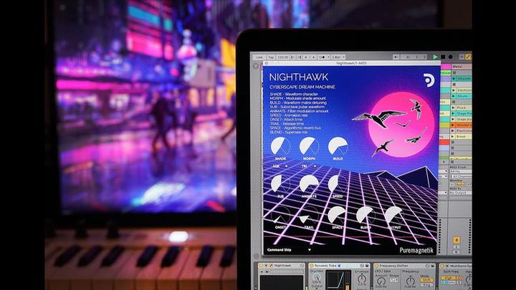Image resolution: width=516 pixels, height=290 pixels.
Task: Click the Dynamic Tube Envelope knob
Action: point(362,279)
